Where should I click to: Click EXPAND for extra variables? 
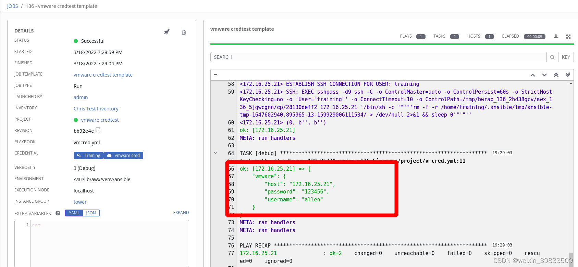point(181,213)
